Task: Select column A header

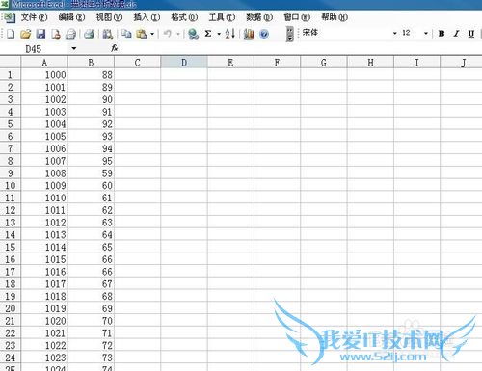Action: click(44, 63)
